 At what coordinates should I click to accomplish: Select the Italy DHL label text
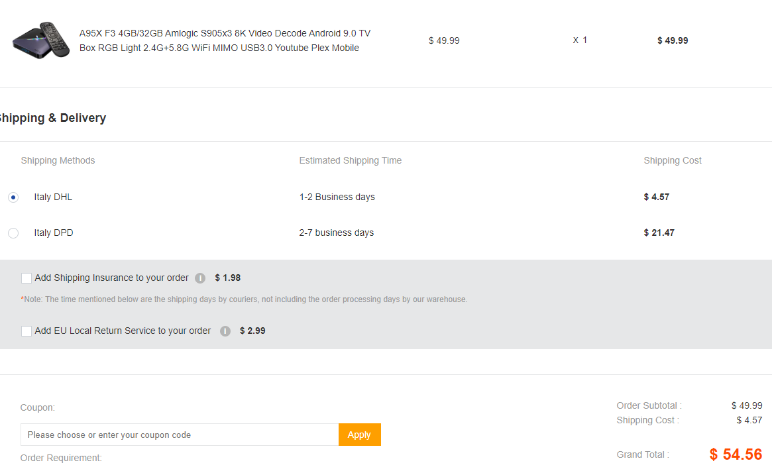[x=53, y=197]
